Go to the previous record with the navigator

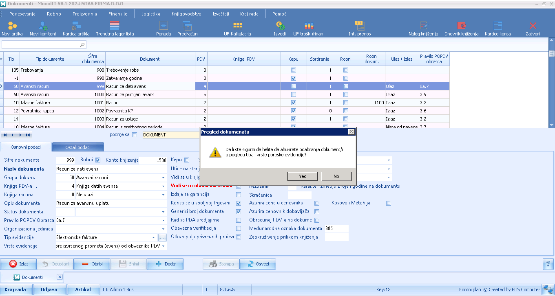click(12, 135)
